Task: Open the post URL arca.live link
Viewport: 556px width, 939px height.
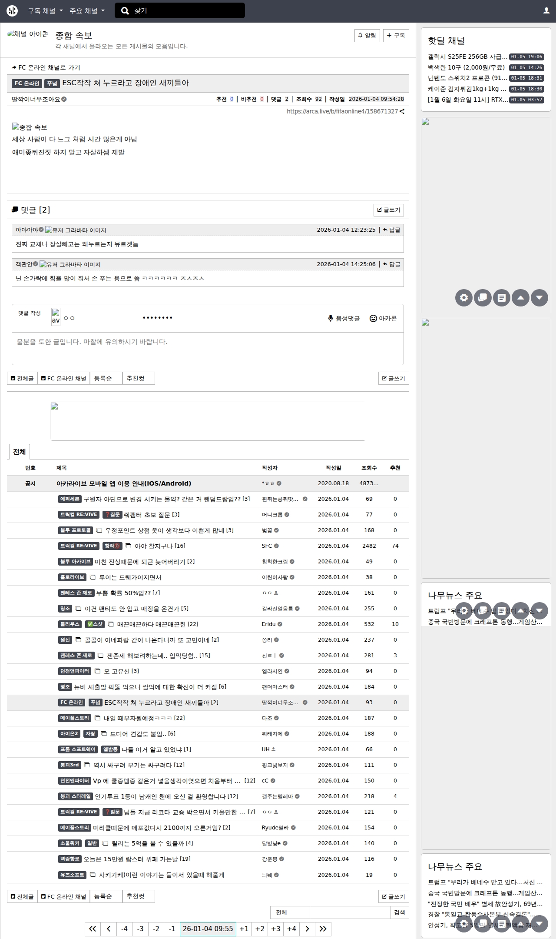Action: tap(342, 111)
